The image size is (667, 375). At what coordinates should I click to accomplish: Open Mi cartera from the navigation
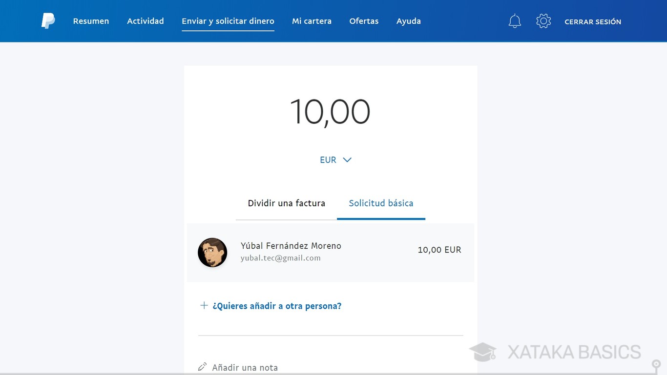coord(312,20)
